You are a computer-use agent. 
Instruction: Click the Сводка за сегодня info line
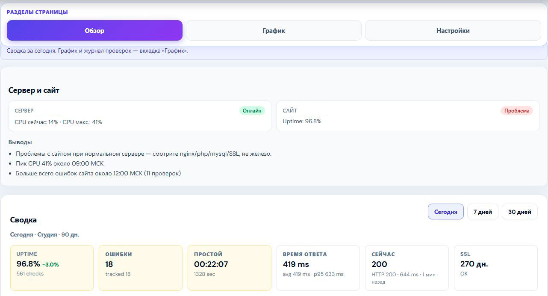click(x=97, y=50)
